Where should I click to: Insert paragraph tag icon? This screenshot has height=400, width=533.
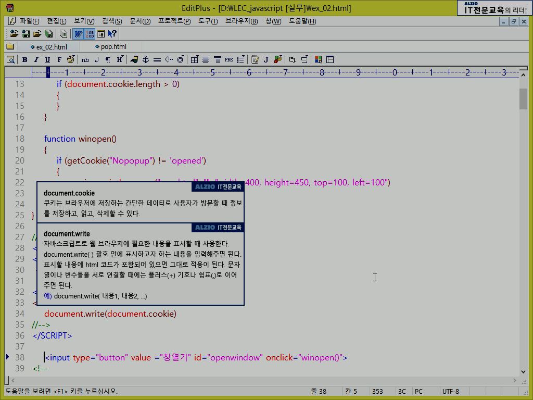[x=108, y=60]
